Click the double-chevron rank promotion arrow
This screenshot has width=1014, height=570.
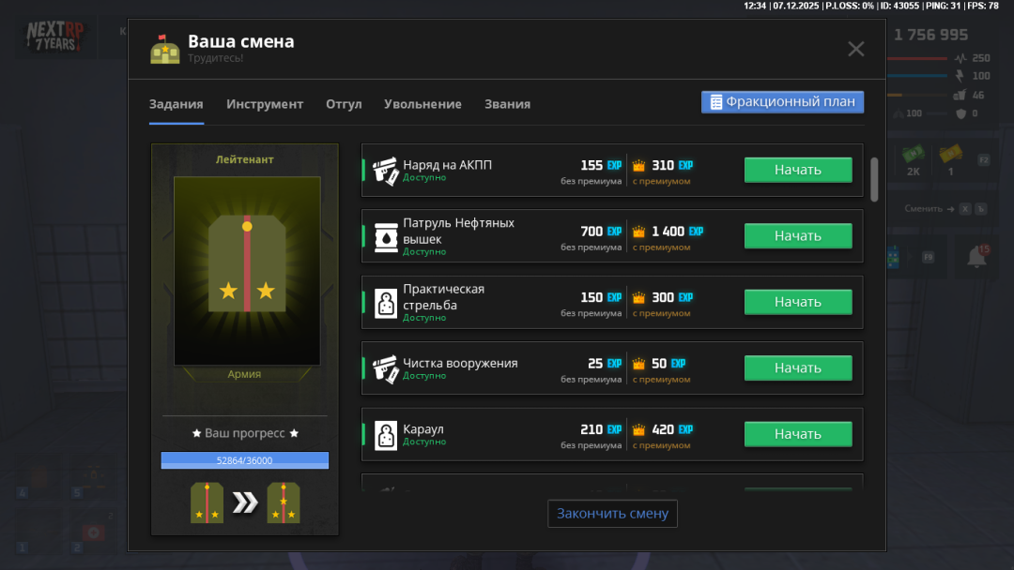click(245, 503)
